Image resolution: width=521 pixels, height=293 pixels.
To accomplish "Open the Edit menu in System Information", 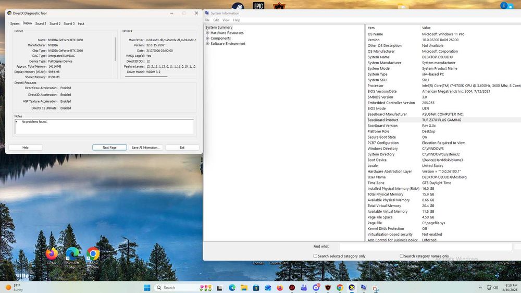I will point(216,20).
